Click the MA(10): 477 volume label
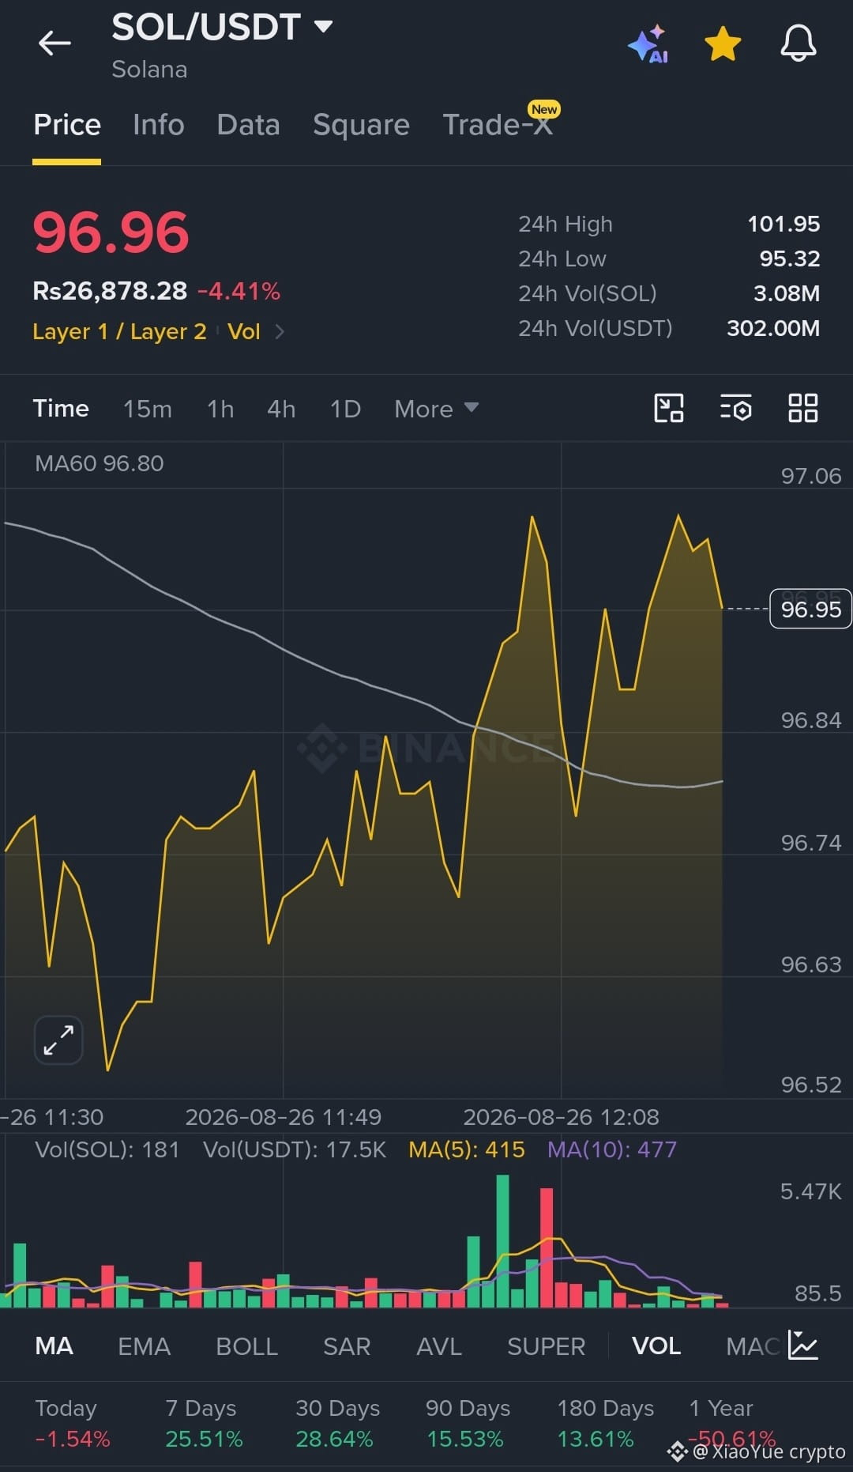This screenshot has width=853, height=1472. [612, 1149]
